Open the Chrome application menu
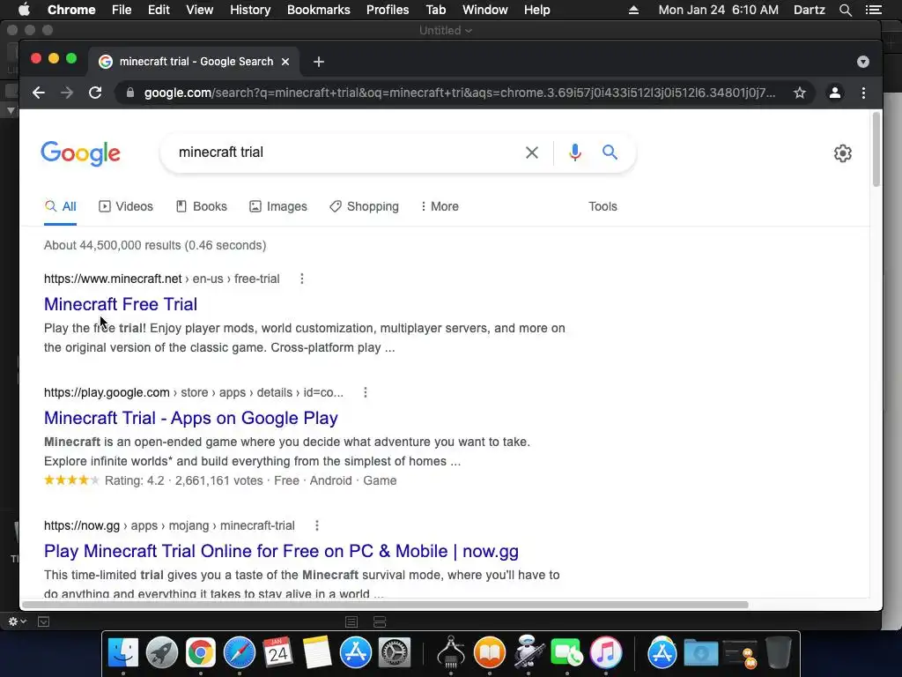902x677 pixels. 71,10
